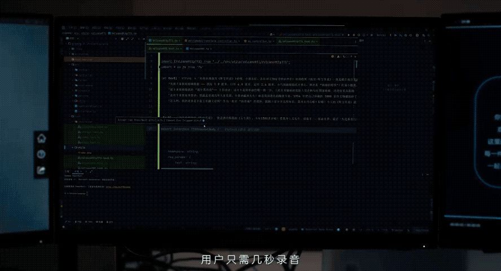Click the orange round icon in status bar

click(283, 229)
